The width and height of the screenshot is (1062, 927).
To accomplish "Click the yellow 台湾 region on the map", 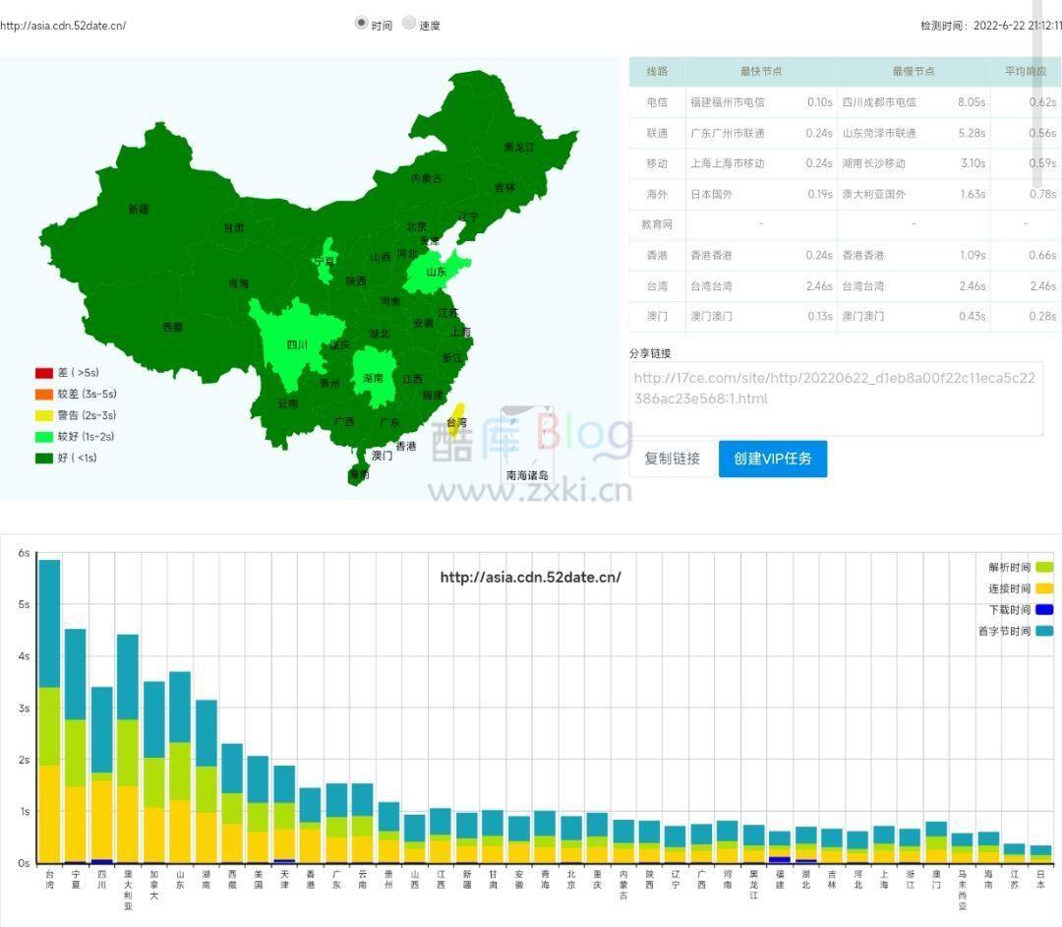I will (x=455, y=420).
